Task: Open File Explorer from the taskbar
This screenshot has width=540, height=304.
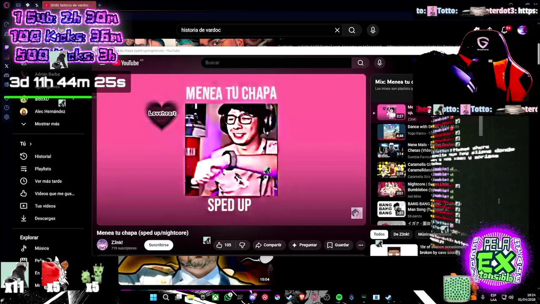Action: pyautogui.click(x=190, y=297)
